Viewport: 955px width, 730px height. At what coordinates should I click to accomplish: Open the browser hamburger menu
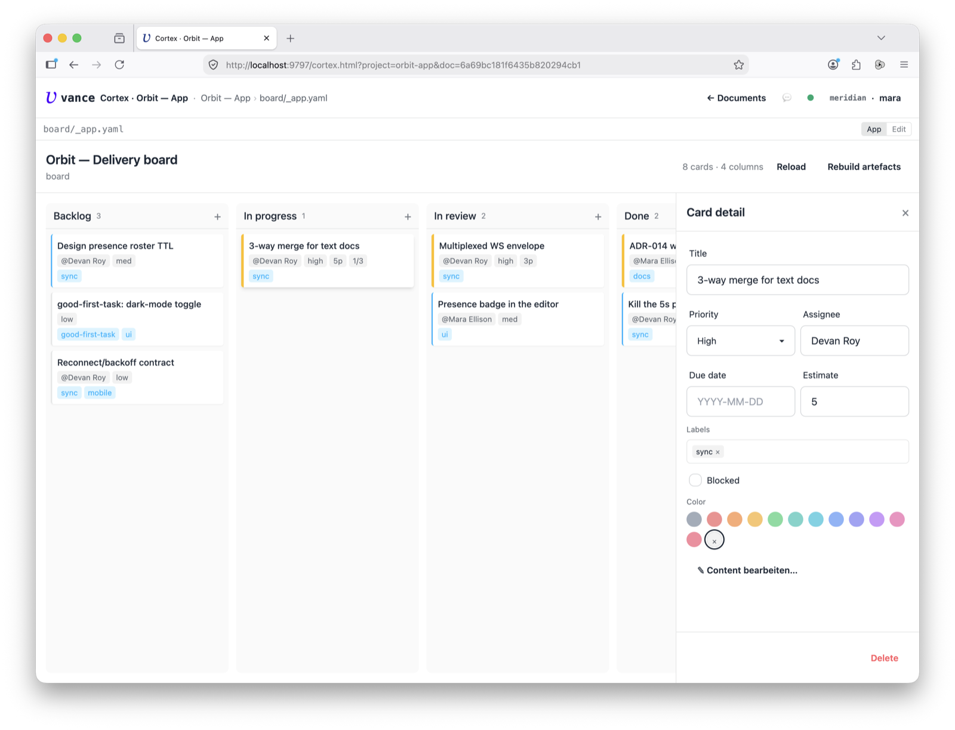(x=904, y=64)
